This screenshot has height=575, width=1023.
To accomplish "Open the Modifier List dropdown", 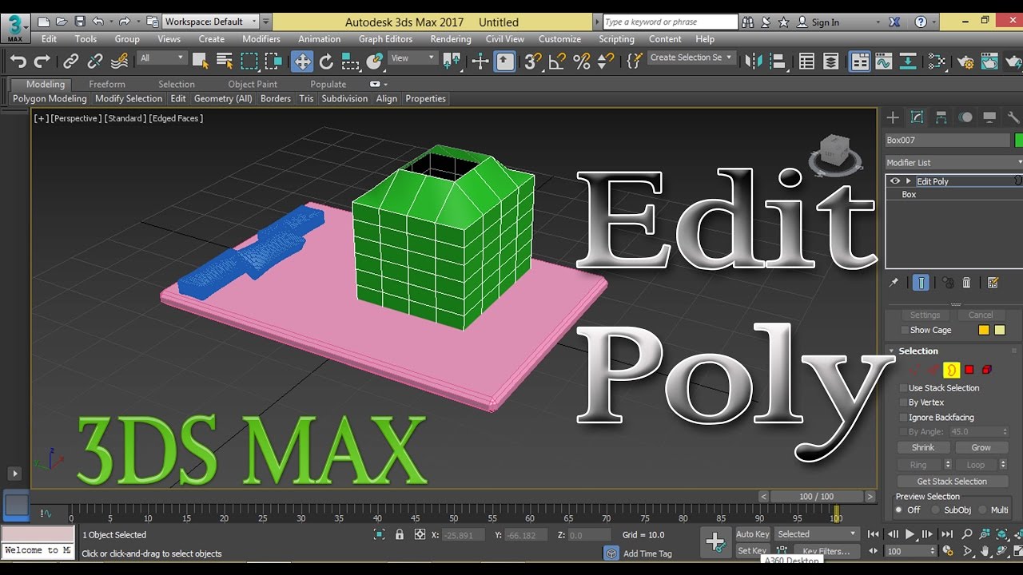I will tap(953, 162).
